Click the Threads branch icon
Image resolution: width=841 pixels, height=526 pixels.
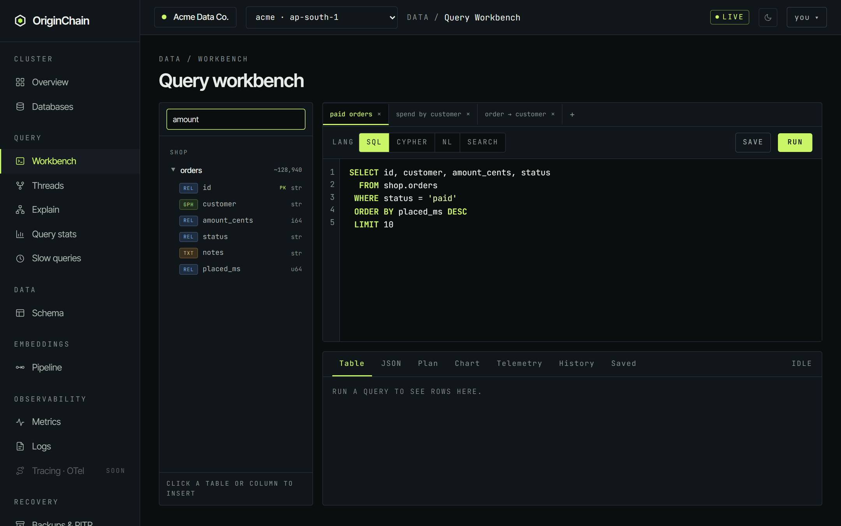20,185
